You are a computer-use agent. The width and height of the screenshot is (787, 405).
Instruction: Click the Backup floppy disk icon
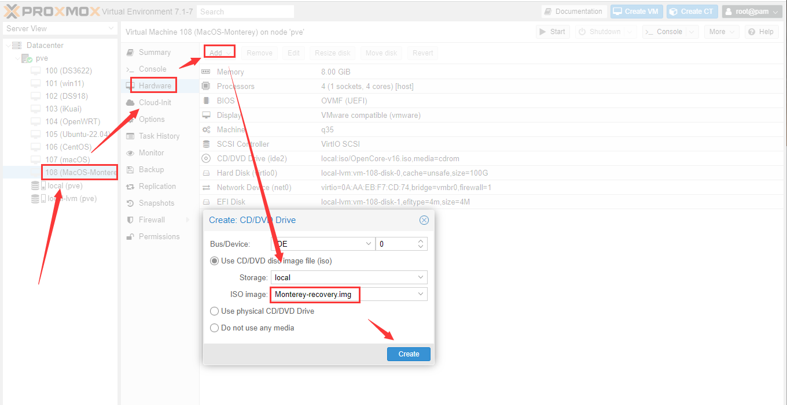coord(130,170)
